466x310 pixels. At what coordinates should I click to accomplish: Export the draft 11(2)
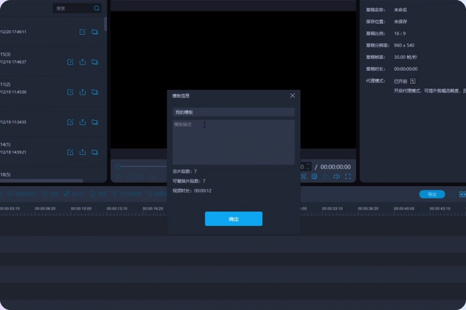click(x=82, y=92)
